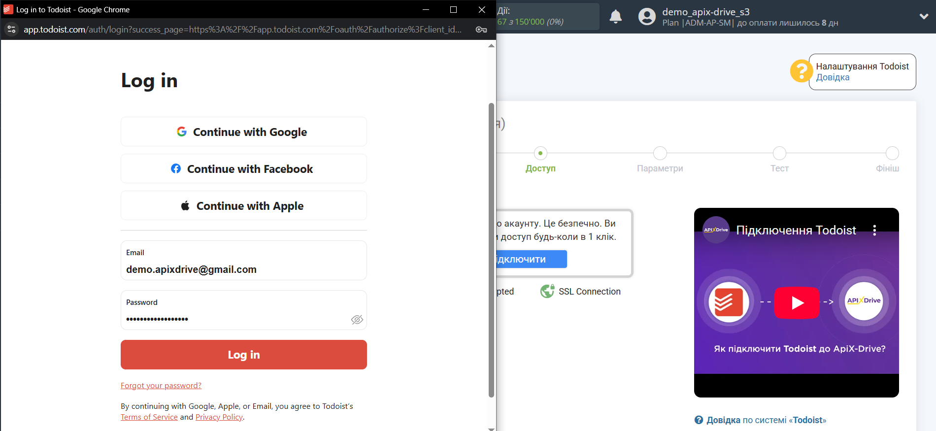936x431 pixels.
Task: Play the Todoist connection YouTube video
Action: click(797, 302)
